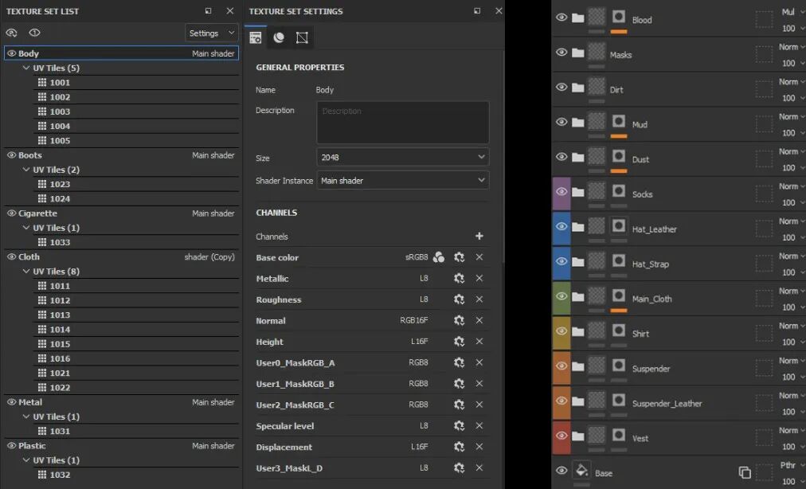This screenshot has height=489, width=806.
Task: Click the Displacement channel label
Action: pos(284,448)
